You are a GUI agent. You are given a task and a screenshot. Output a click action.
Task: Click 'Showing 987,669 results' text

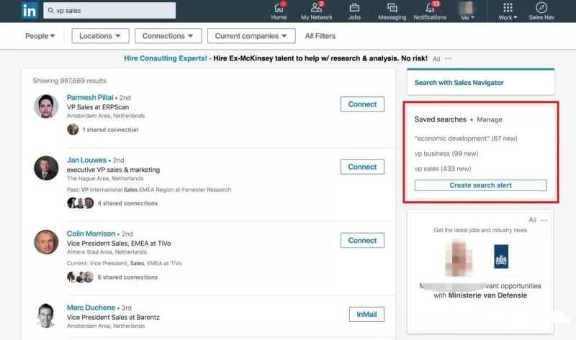click(x=70, y=81)
